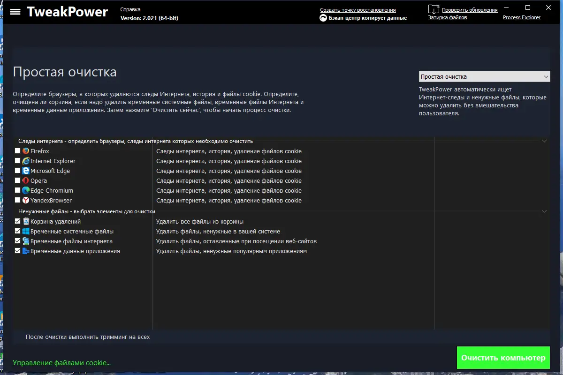563x375 pixels.
Task: Disable Временные данные приложения checkbox
Action: click(18, 251)
